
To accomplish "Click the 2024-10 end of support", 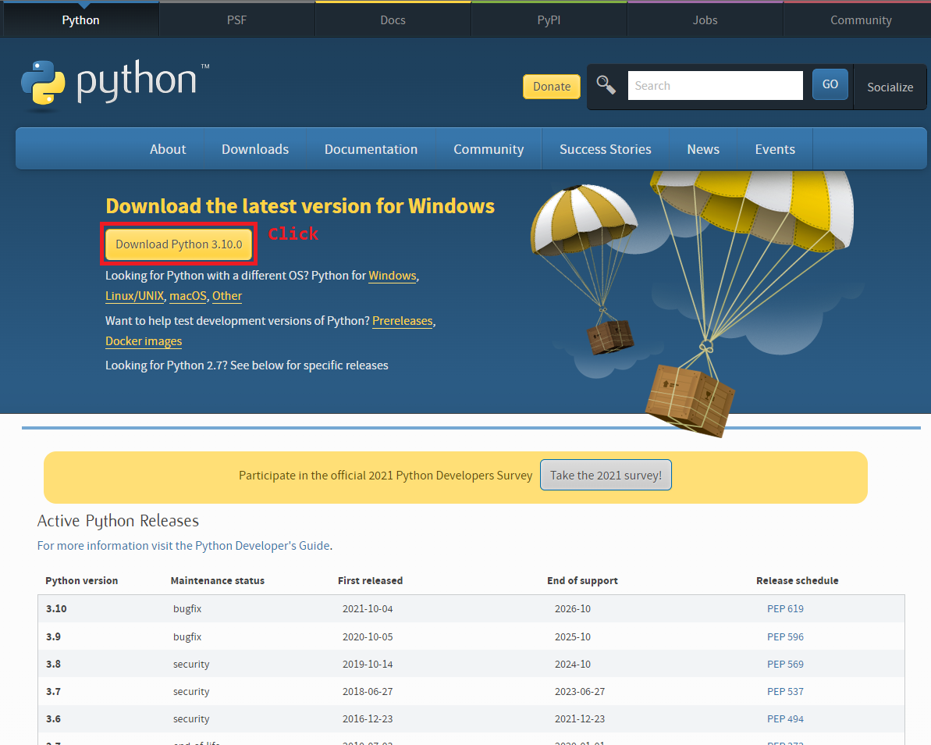I will (572, 664).
